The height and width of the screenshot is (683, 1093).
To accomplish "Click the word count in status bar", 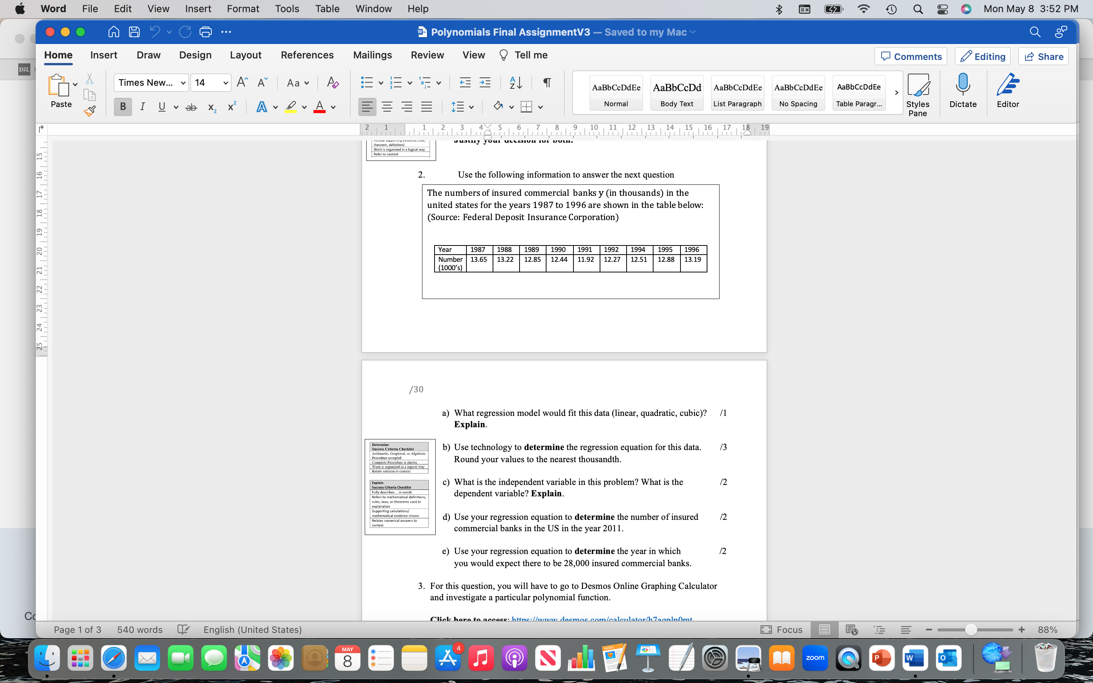I will click(139, 629).
